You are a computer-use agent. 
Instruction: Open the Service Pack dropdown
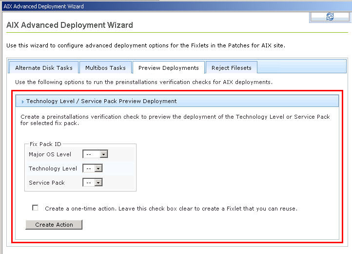93,183
